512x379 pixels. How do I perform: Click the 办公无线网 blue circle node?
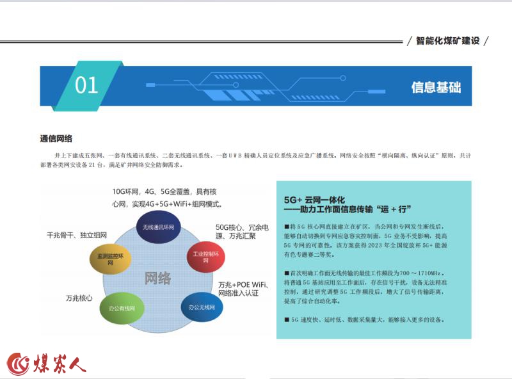click(201, 307)
